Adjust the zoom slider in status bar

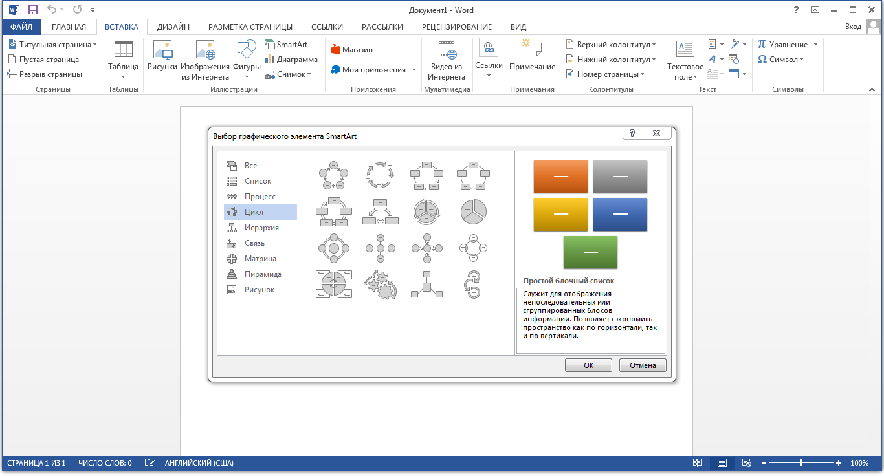pyautogui.click(x=801, y=463)
